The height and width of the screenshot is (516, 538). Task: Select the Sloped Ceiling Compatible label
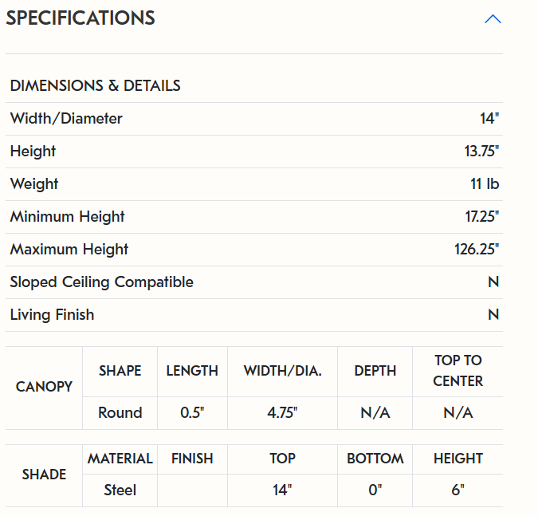101,282
